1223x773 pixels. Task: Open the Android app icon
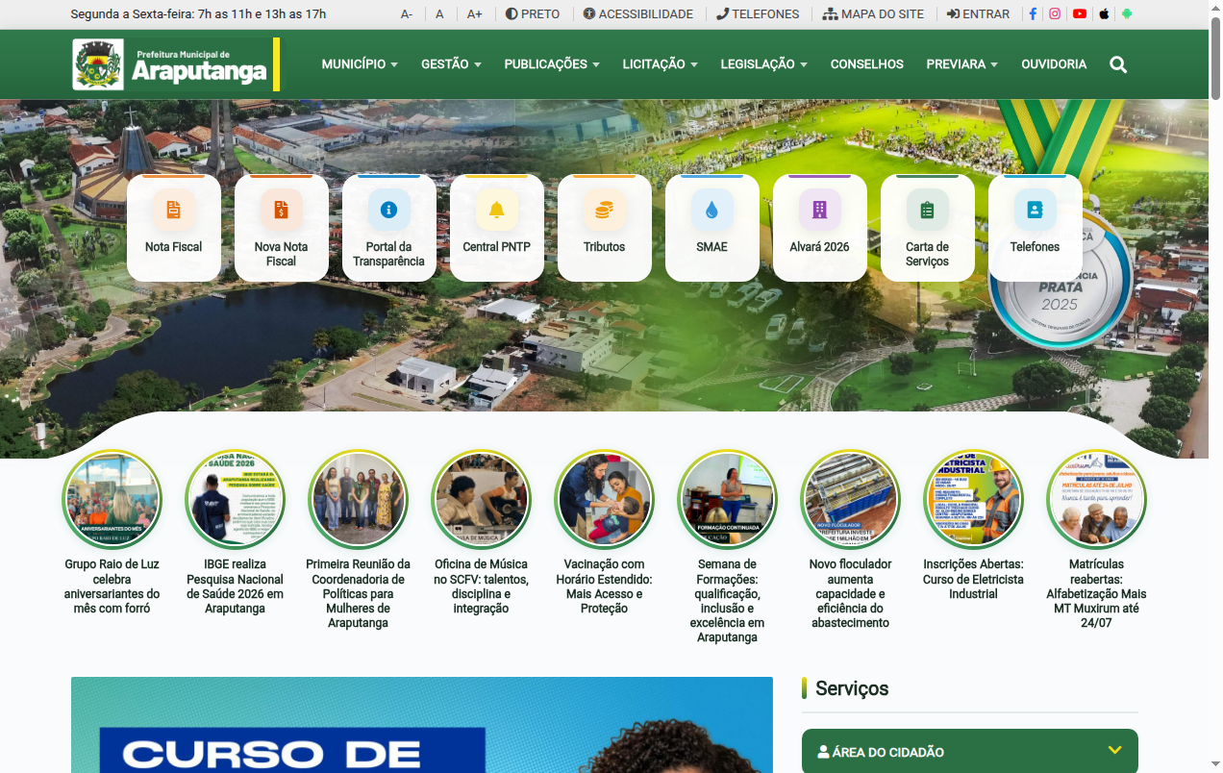pos(1127,14)
